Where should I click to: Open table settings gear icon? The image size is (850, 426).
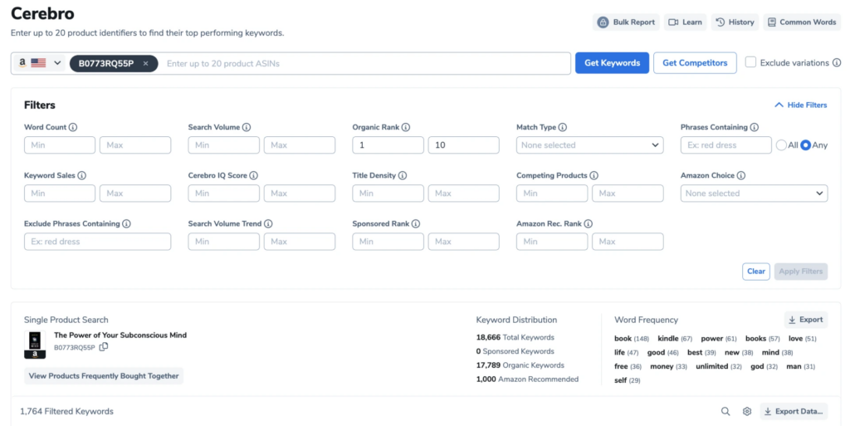747,411
